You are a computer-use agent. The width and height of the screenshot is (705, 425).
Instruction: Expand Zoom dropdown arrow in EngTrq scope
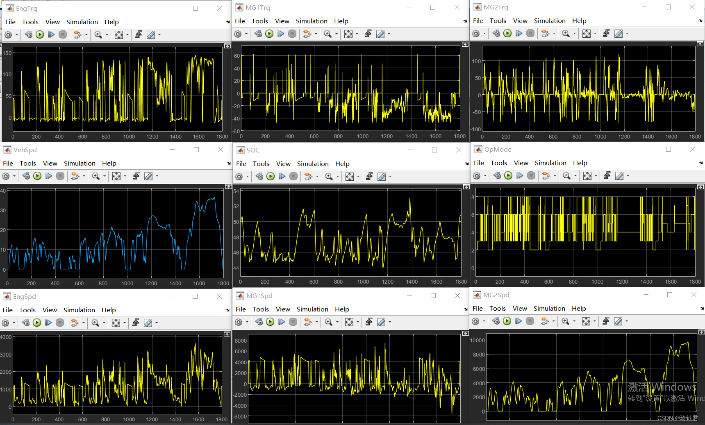click(107, 35)
